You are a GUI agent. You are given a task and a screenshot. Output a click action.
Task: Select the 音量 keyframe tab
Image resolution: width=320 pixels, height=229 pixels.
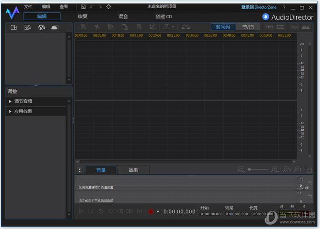point(101,170)
